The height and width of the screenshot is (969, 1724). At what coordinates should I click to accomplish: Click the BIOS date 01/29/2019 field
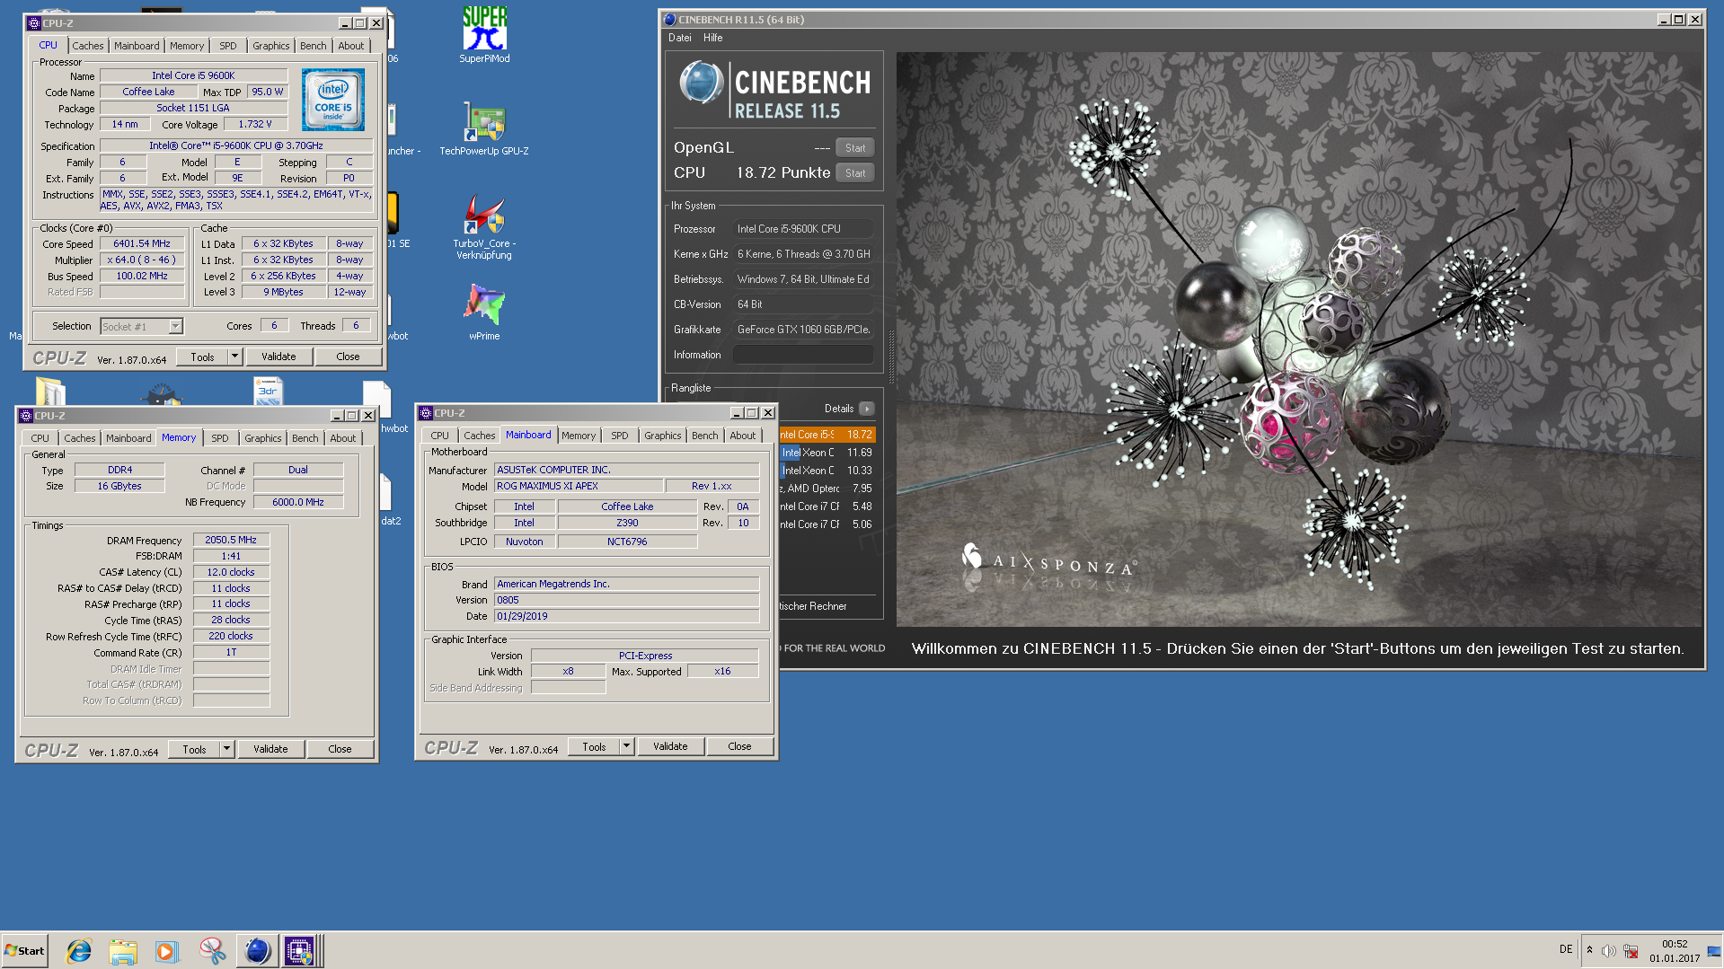click(626, 616)
